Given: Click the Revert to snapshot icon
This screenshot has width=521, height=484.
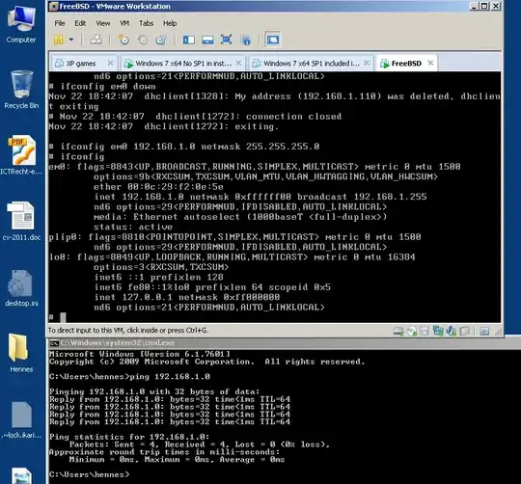Looking at the screenshot, I should point(143,40).
